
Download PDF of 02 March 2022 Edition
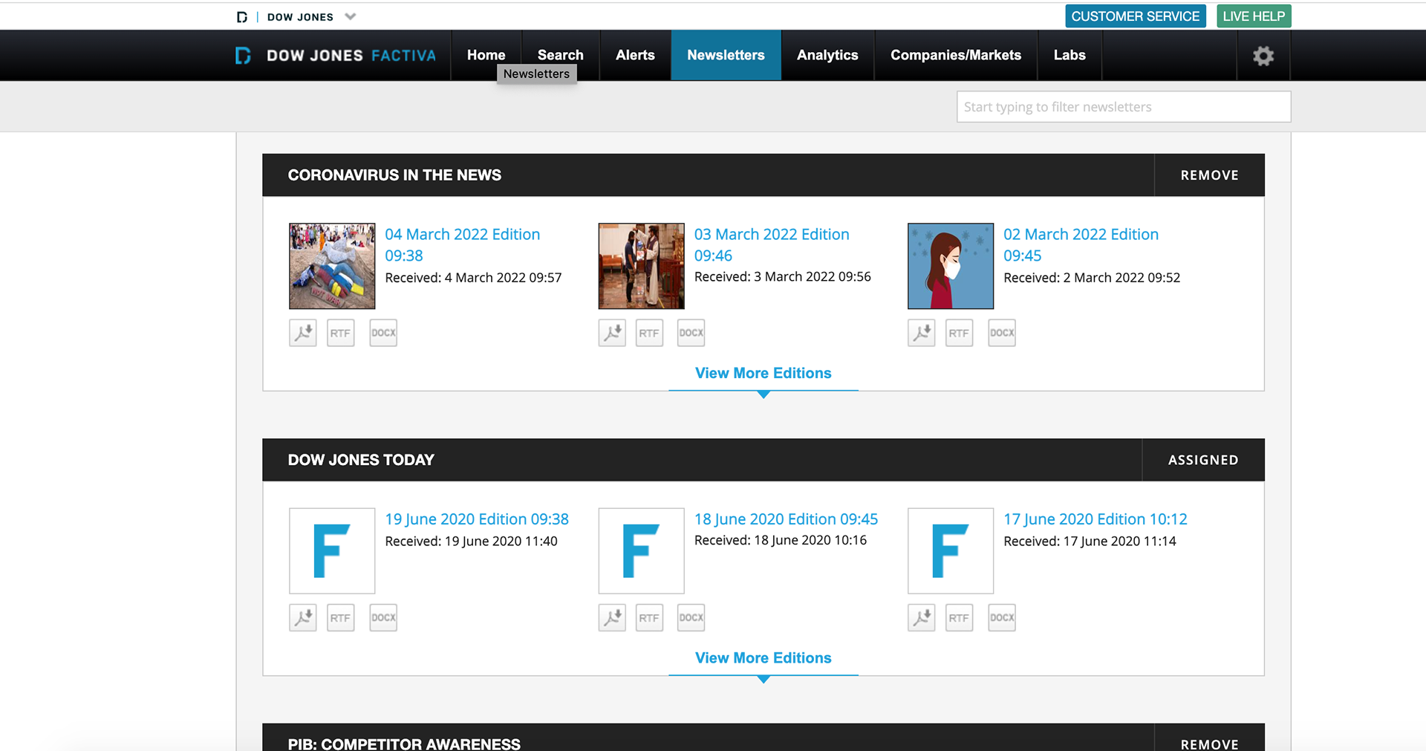tap(921, 333)
